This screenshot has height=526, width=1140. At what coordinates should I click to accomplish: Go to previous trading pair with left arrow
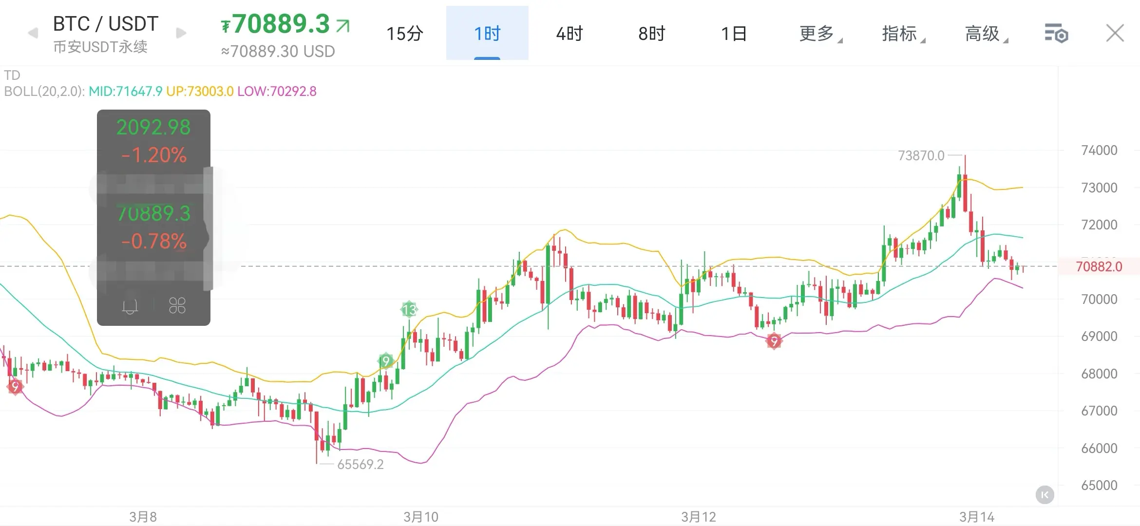tap(33, 33)
